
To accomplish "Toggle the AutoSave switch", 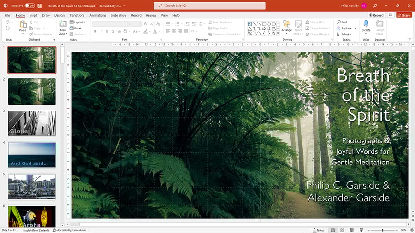I will point(30,6).
